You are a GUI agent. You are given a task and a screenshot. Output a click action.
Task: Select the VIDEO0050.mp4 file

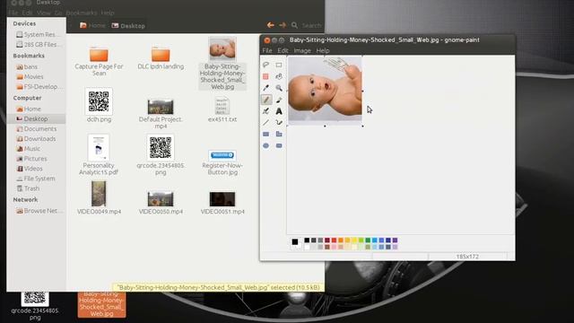click(161, 203)
